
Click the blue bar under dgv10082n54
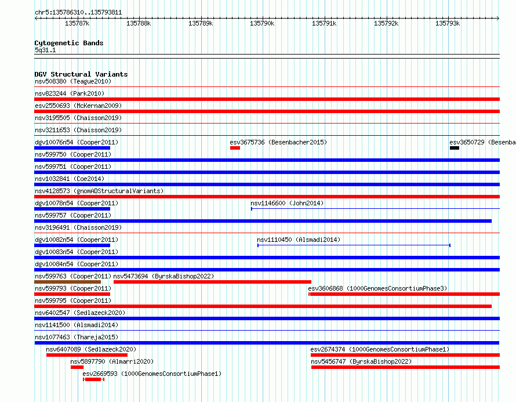tap(72, 245)
